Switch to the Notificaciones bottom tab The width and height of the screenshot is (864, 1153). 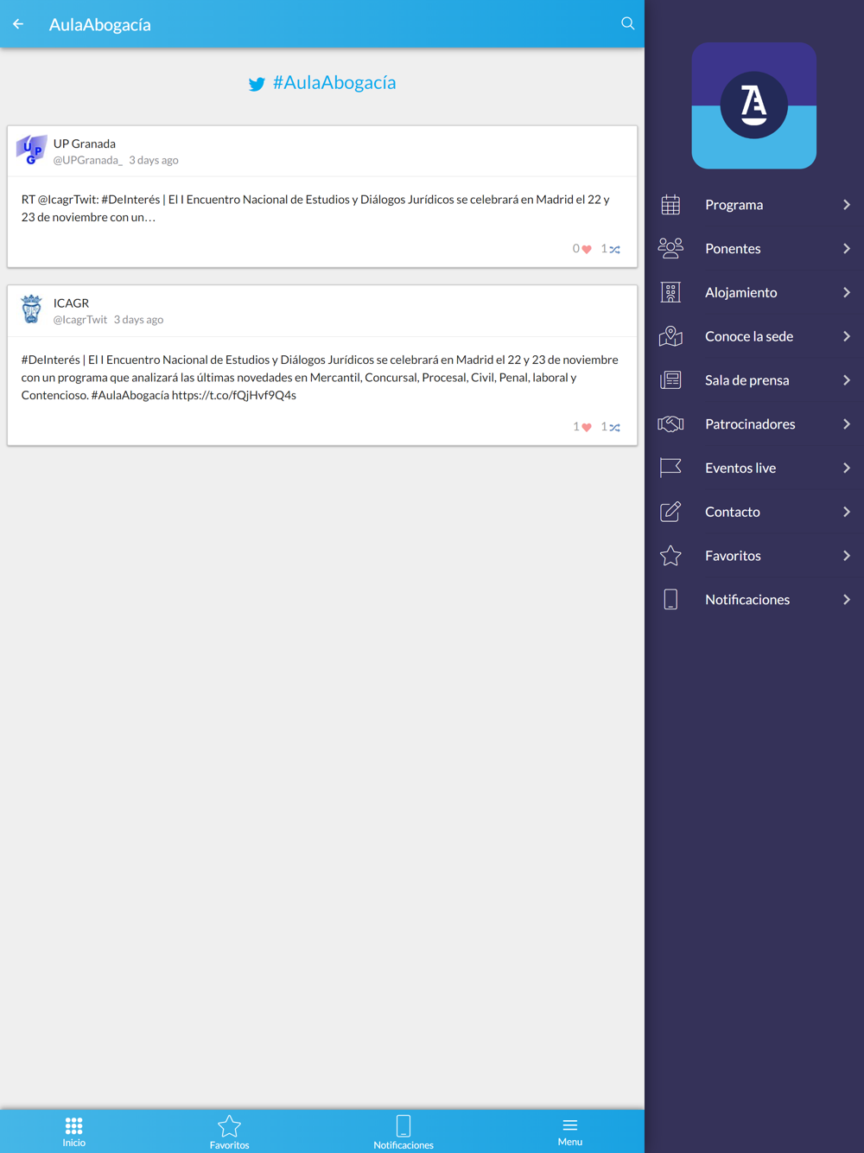point(403,1131)
